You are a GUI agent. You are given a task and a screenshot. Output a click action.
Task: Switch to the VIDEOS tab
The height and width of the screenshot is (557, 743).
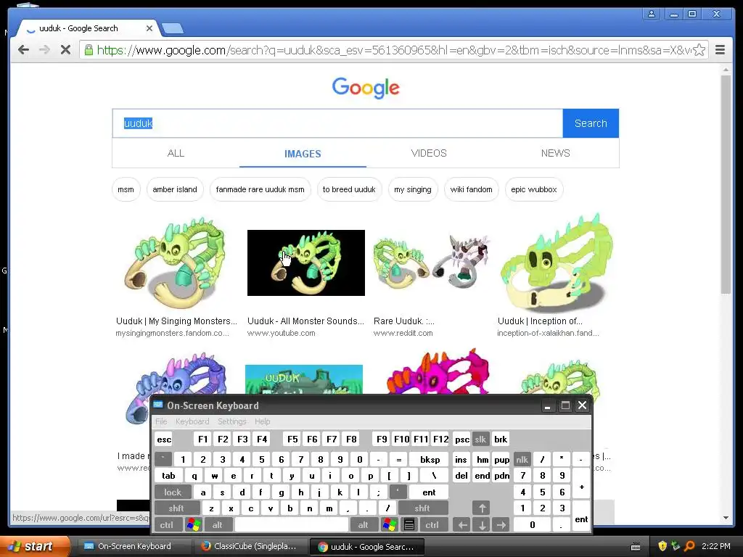(x=429, y=153)
